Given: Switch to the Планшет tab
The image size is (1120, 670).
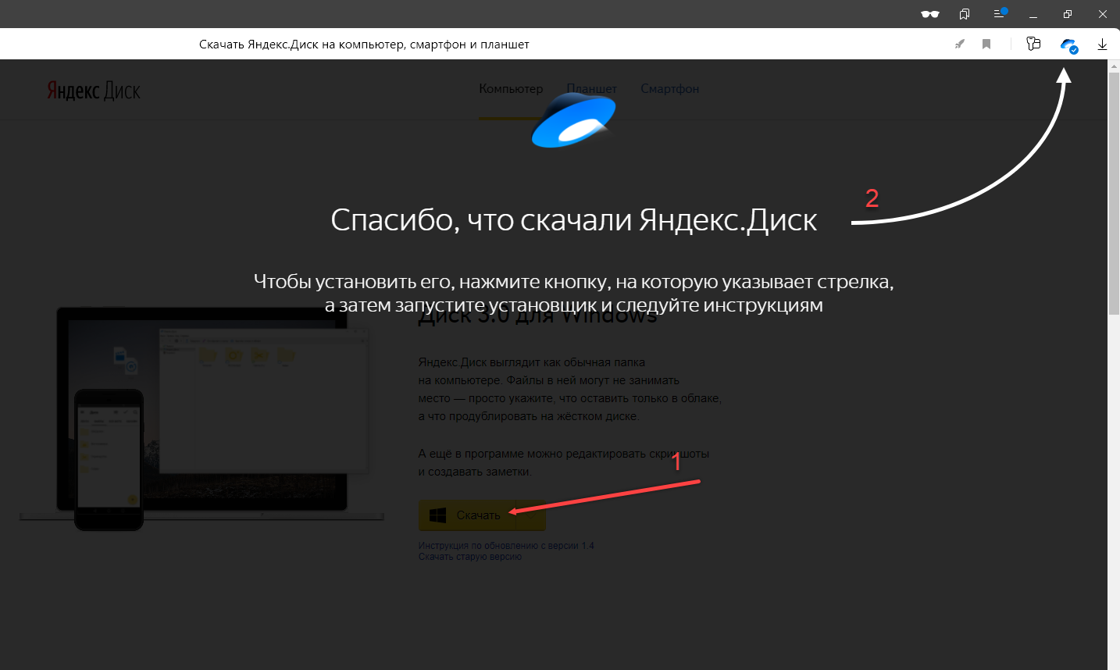Looking at the screenshot, I should [x=591, y=89].
